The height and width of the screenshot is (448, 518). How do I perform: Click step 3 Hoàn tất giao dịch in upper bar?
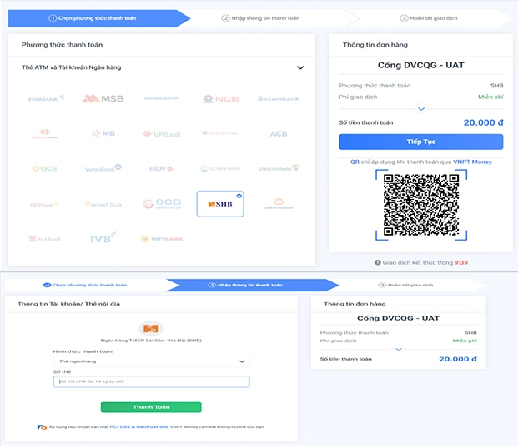pos(429,18)
